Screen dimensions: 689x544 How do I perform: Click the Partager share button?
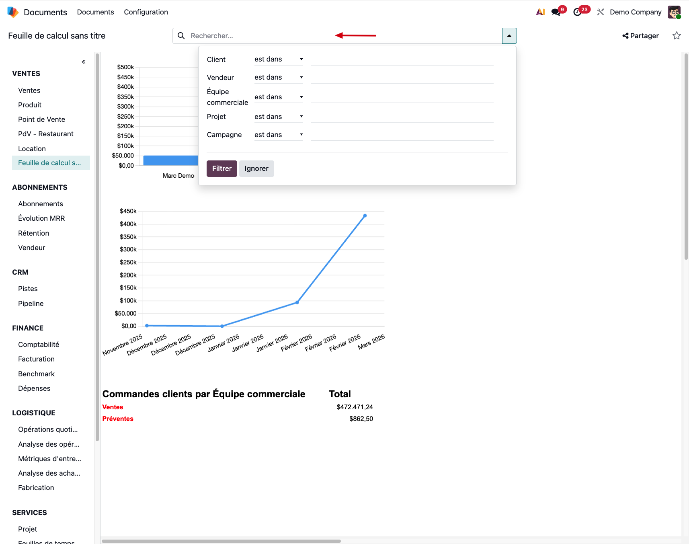click(x=640, y=36)
